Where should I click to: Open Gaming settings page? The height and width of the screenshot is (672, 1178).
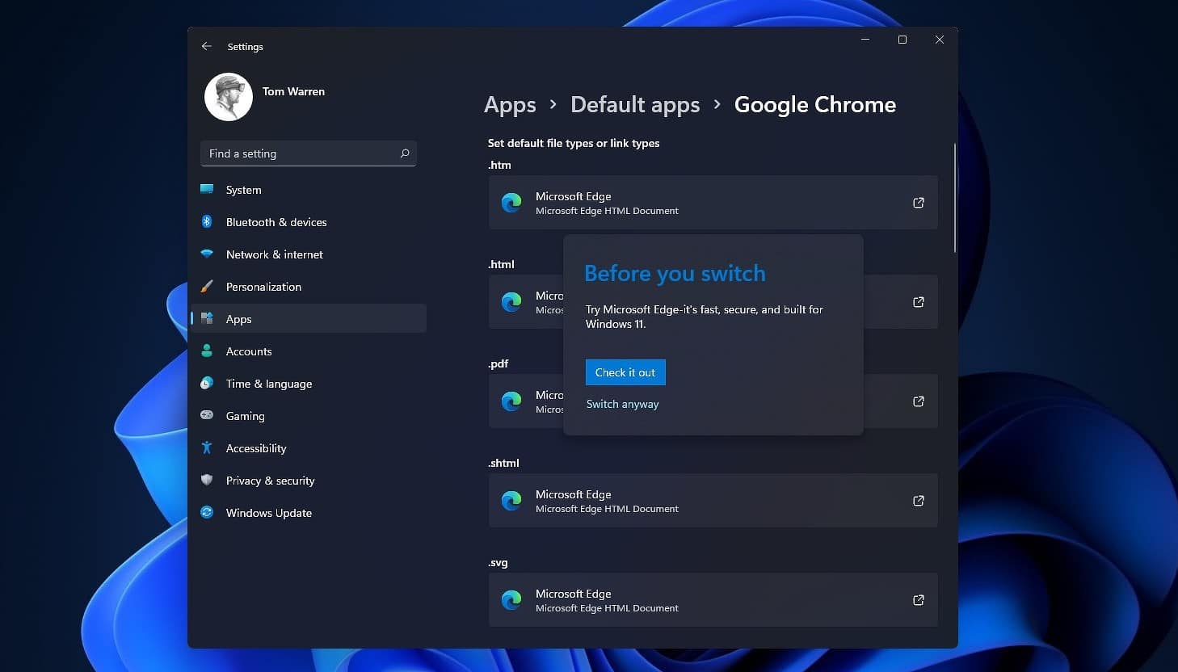308,416
